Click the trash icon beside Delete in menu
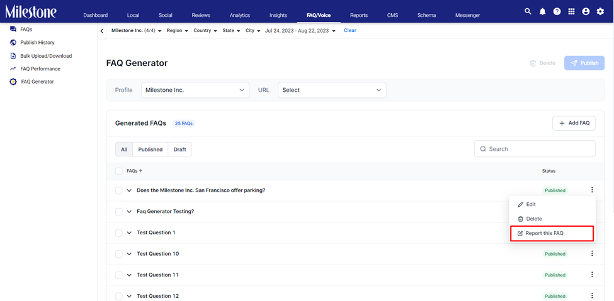Screen dimensions: 614x301 [x=520, y=219]
